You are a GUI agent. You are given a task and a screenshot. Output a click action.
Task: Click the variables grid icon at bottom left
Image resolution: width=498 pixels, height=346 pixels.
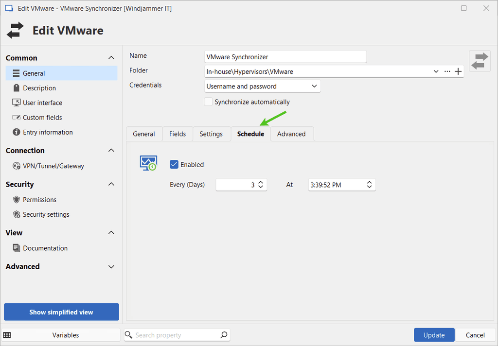[x=7, y=335]
